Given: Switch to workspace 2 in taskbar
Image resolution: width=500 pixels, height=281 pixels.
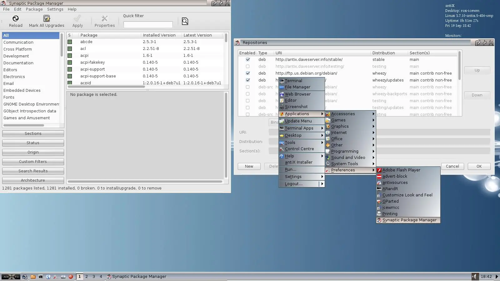Looking at the screenshot, I should click(87, 277).
